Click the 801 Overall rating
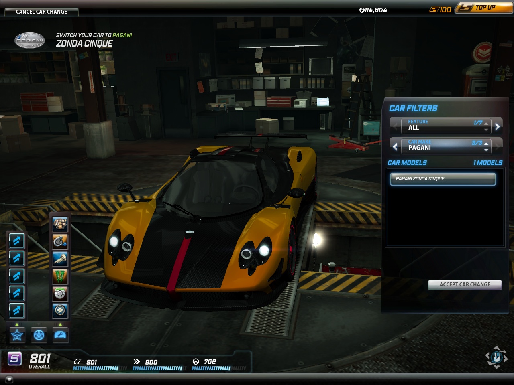 pos(40,360)
